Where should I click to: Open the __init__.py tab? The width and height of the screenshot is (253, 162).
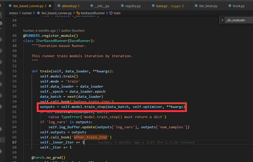point(102,6)
